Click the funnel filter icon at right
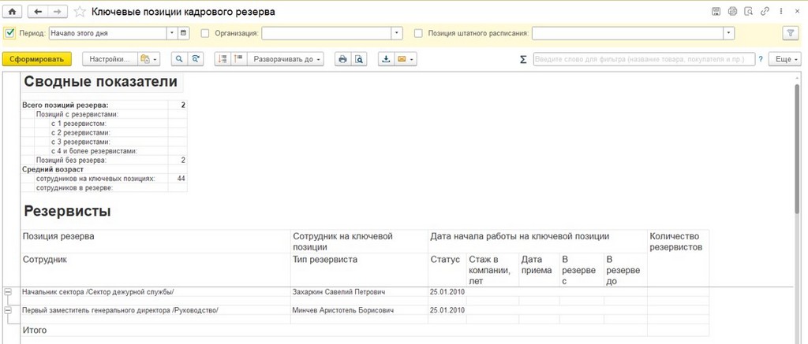 coord(789,33)
